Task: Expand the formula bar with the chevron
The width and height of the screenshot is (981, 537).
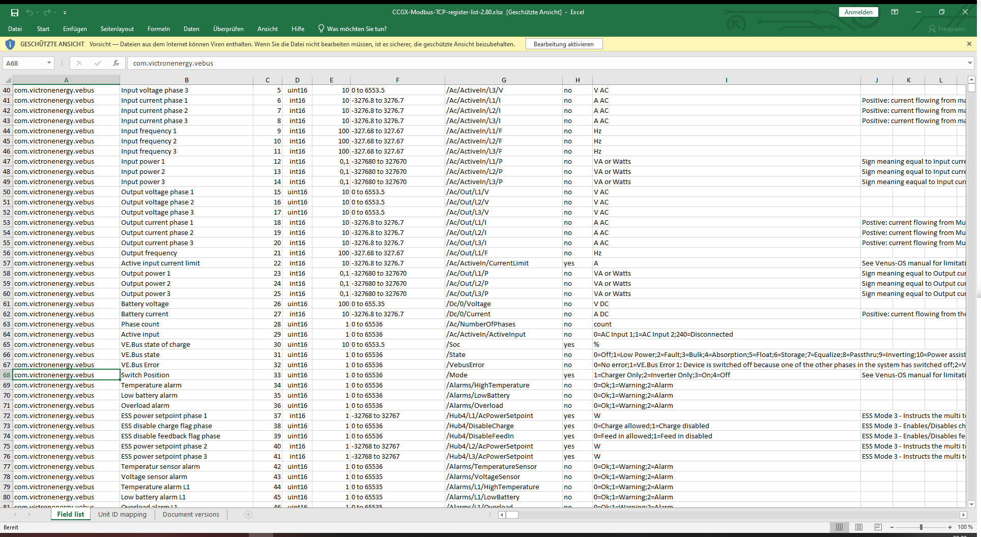Action: click(x=970, y=63)
